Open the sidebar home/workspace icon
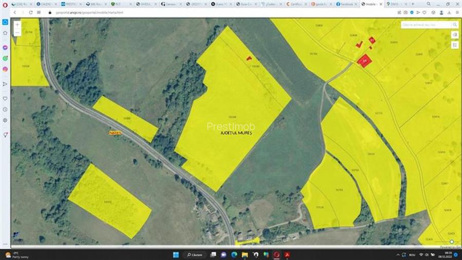 5,33
